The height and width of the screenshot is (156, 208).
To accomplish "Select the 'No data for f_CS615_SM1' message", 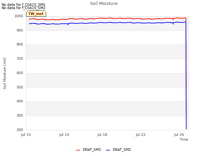I will tap(23, 5).
